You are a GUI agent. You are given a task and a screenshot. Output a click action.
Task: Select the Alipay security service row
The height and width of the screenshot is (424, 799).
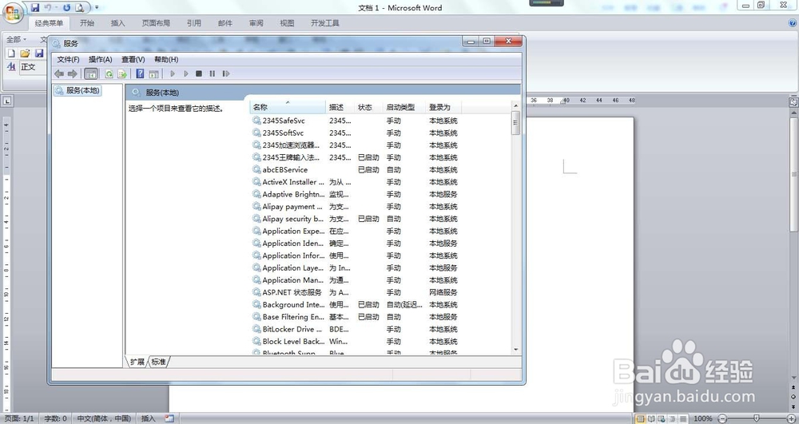coord(356,219)
